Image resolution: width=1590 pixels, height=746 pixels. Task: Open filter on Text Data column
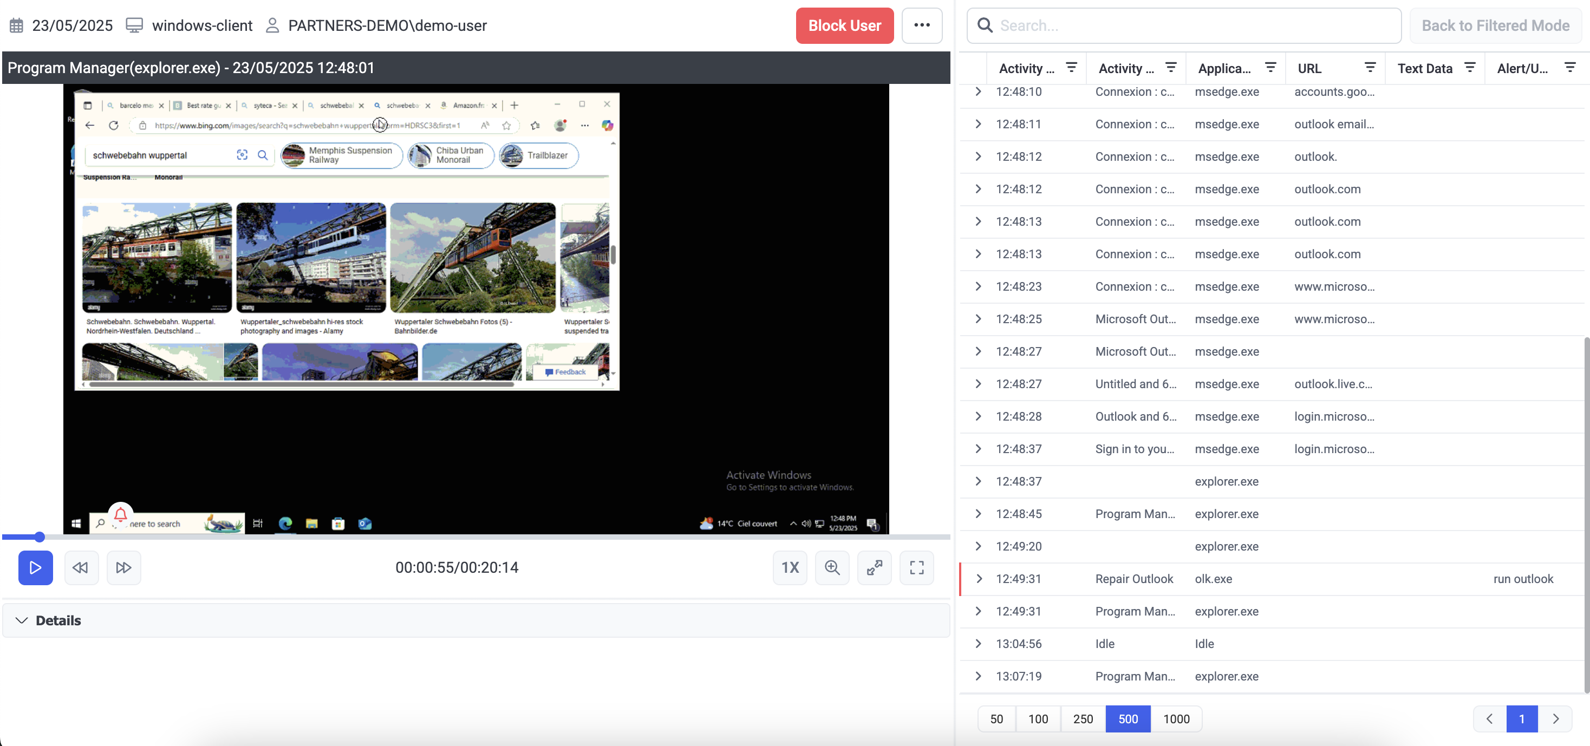click(x=1470, y=67)
